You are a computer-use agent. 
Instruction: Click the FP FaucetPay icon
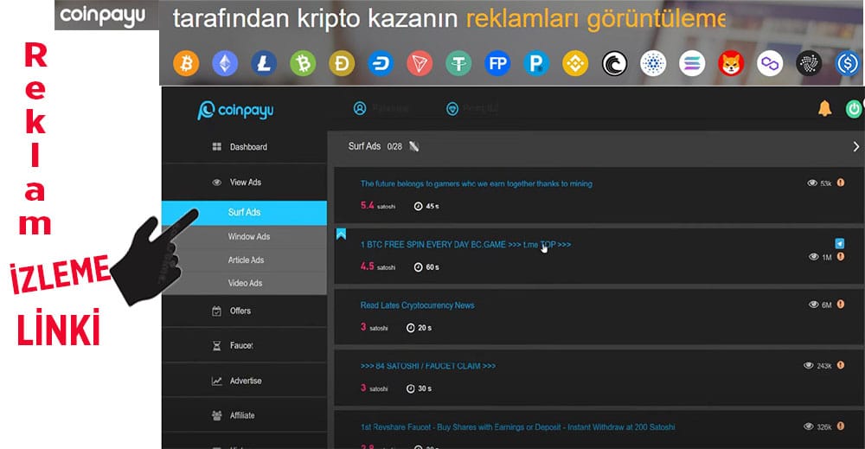(497, 64)
